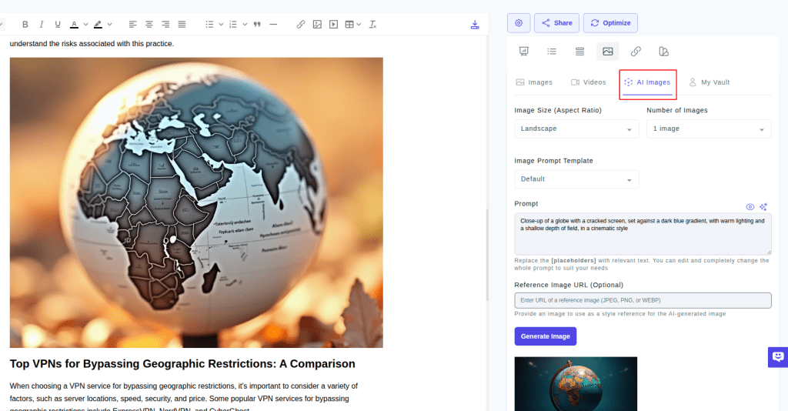Open the My Vault tab
Image resolution: width=788 pixels, height=411 pixels.
709,82
